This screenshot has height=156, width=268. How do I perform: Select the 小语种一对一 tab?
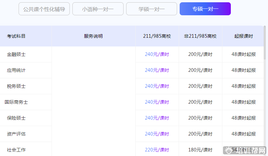click(98, 9)
